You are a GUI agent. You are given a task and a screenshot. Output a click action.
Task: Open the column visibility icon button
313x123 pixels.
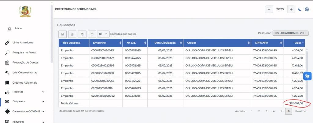(x=92, y=34)
